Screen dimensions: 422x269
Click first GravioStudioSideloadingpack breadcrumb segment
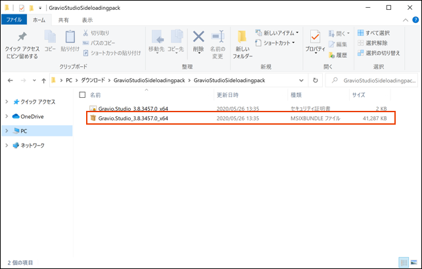pos(149,80)
